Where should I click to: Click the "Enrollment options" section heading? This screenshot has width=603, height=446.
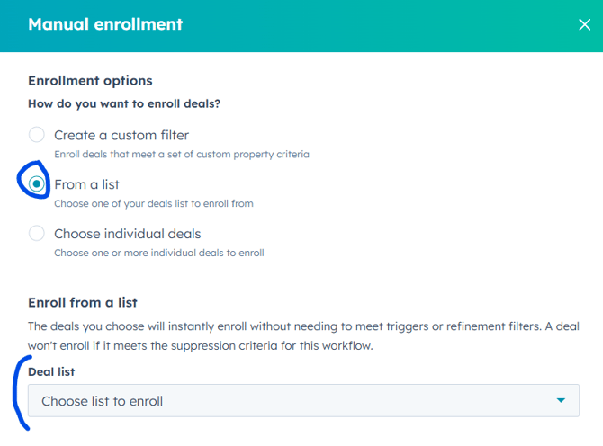coord(90,80)
